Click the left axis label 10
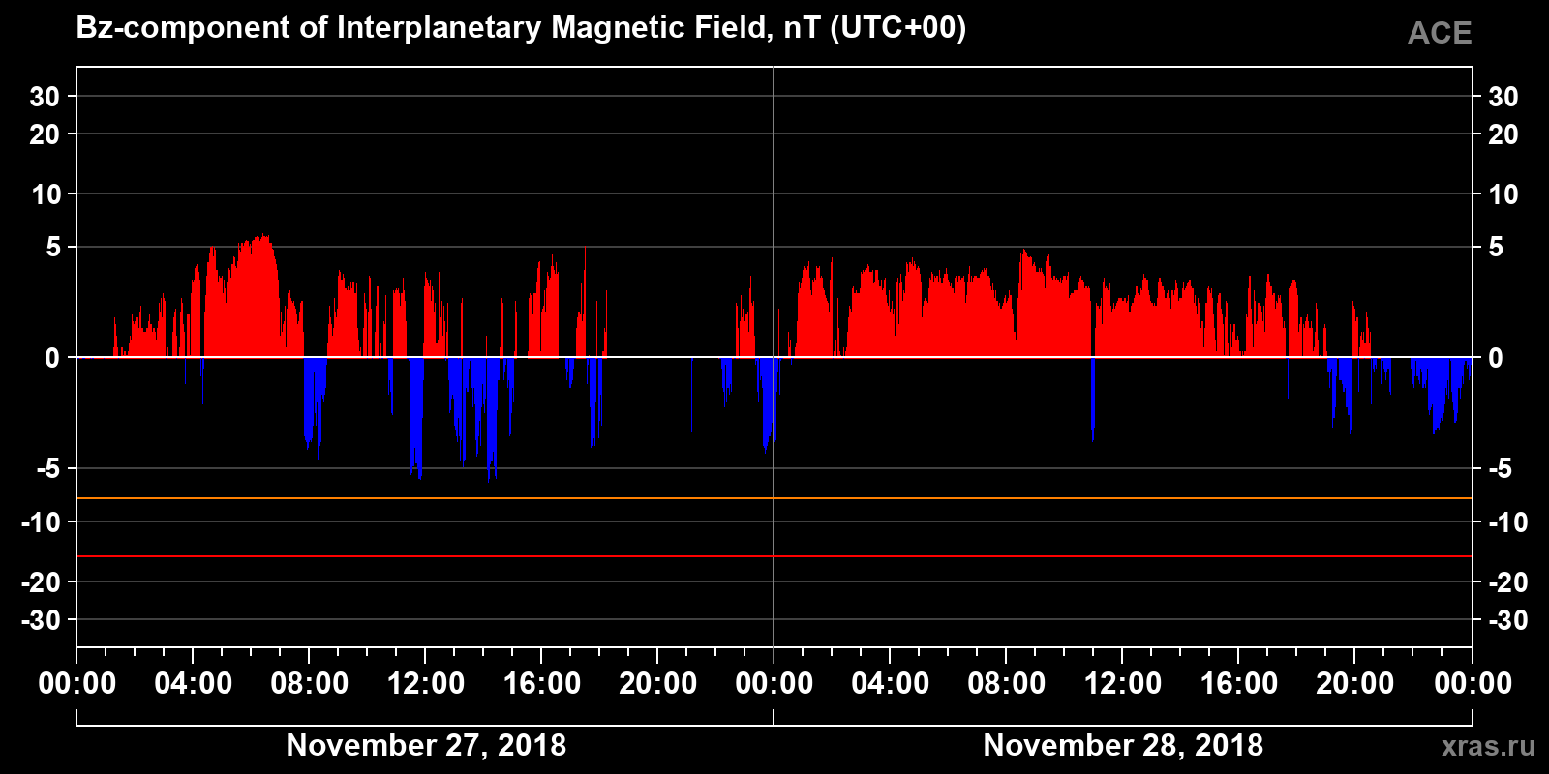Image resolution: width=1549 pixels, height=774 pixels. [46, 194]
